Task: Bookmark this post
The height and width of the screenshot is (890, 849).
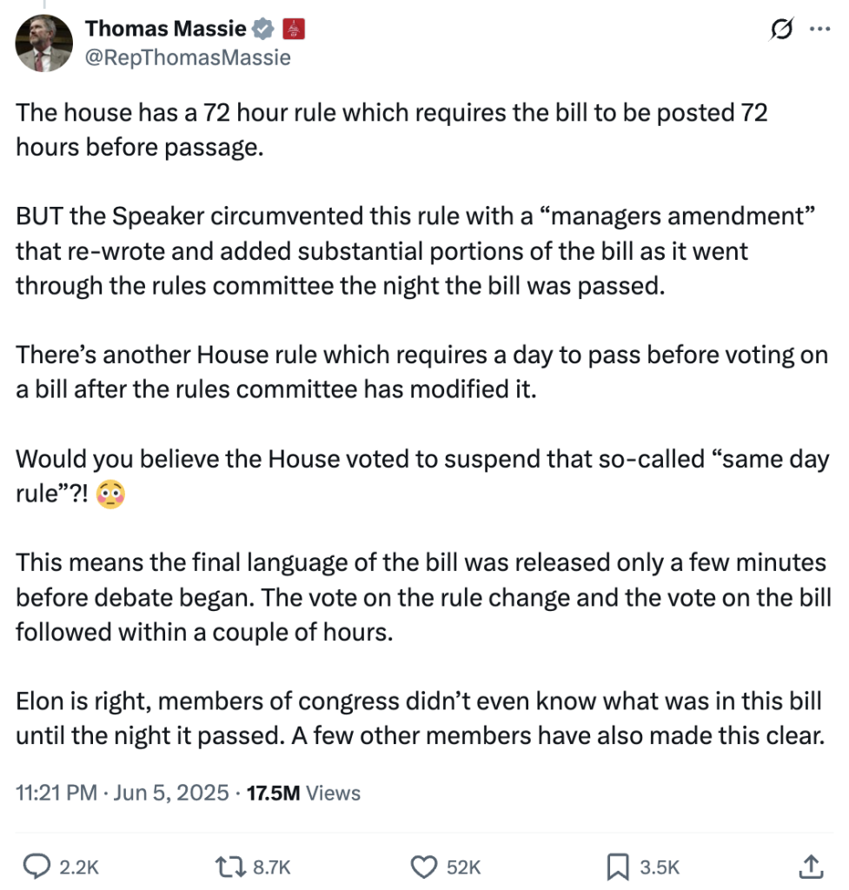Action: click(620, 867)
